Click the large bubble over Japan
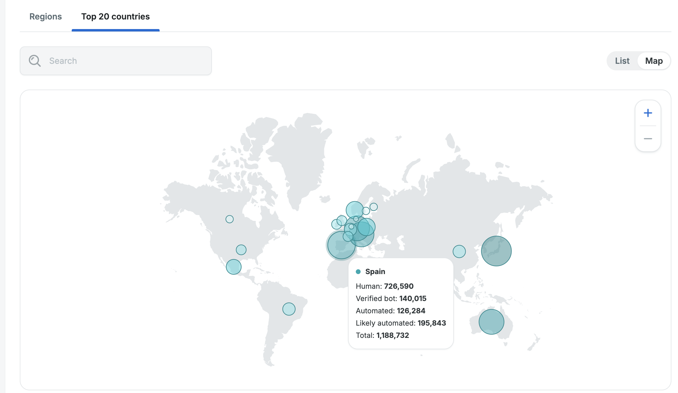Screen dimensions: 678x393 coord(496,251)
